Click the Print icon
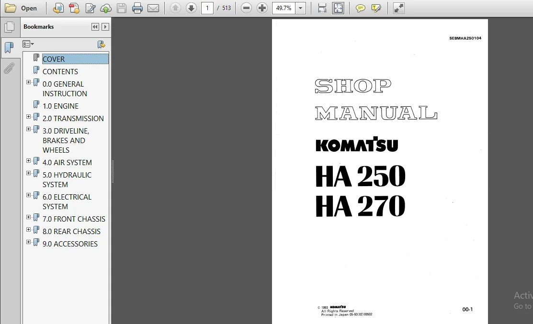 click(137, 8)
